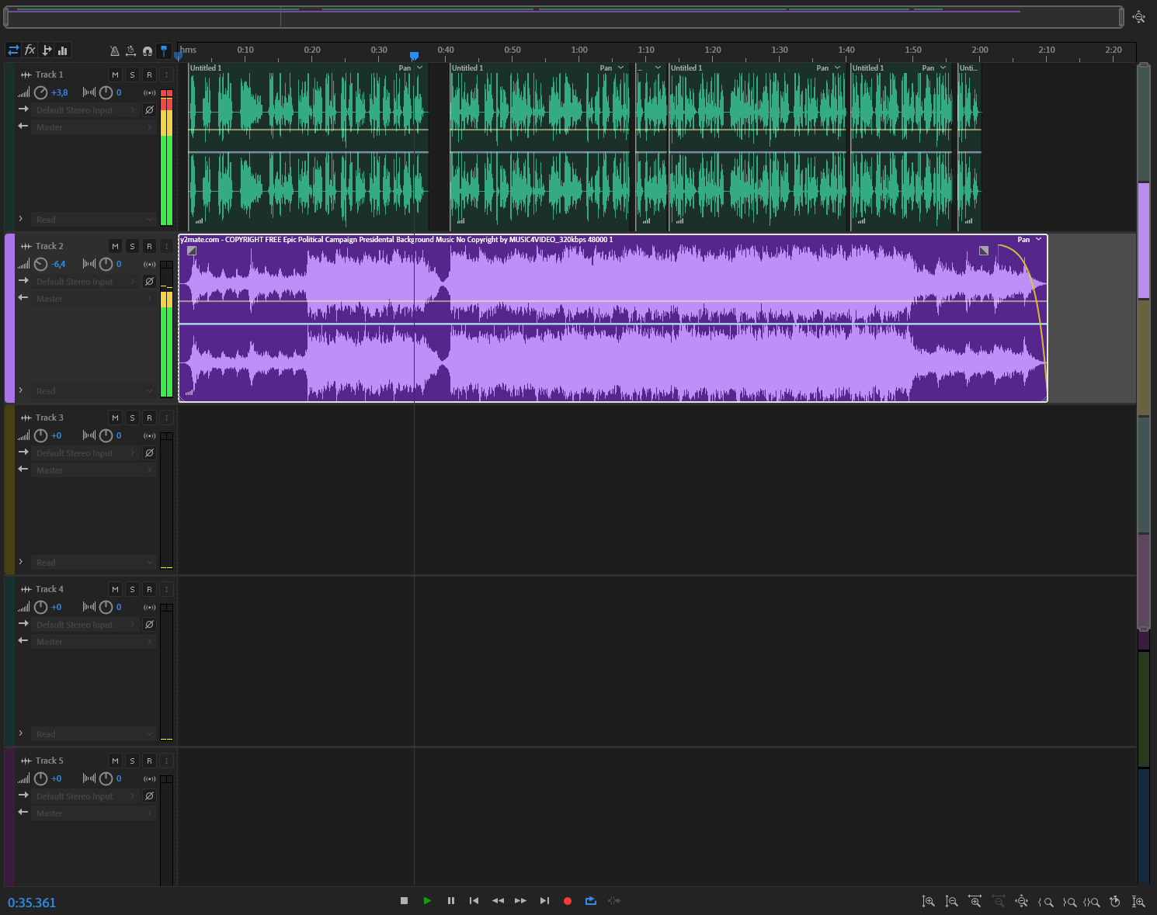The height and width of the screenshot is (915, 1157).
Task: Switch to the track EQ view
Action: click(x=63, y=50)
